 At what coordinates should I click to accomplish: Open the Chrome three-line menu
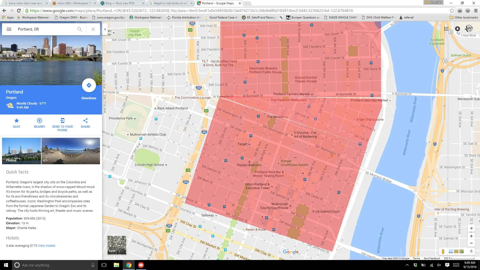(x=476, y=10)
